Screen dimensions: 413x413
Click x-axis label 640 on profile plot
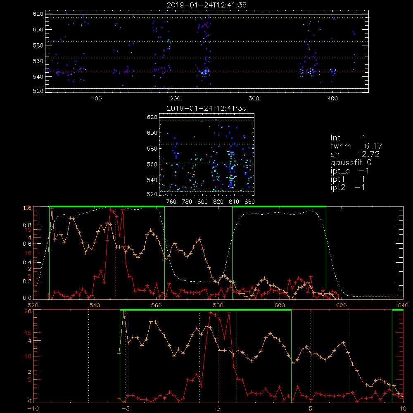[x=403, y=306]
